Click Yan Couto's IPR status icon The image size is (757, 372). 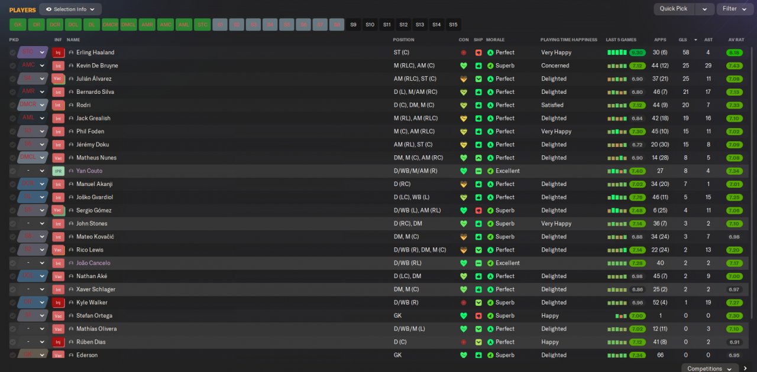[x=58, y=171]
